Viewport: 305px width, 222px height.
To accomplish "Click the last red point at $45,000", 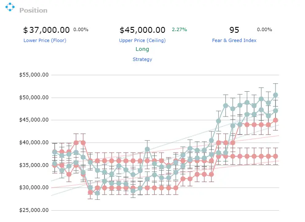I will pos(276,120).
